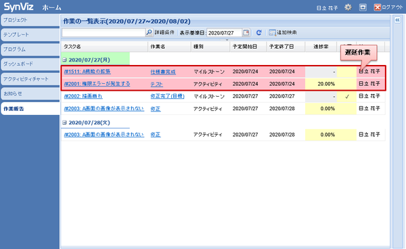Open the 仕様書完成 work link
The image size is (406, 249).
click(x=163, y=72)
